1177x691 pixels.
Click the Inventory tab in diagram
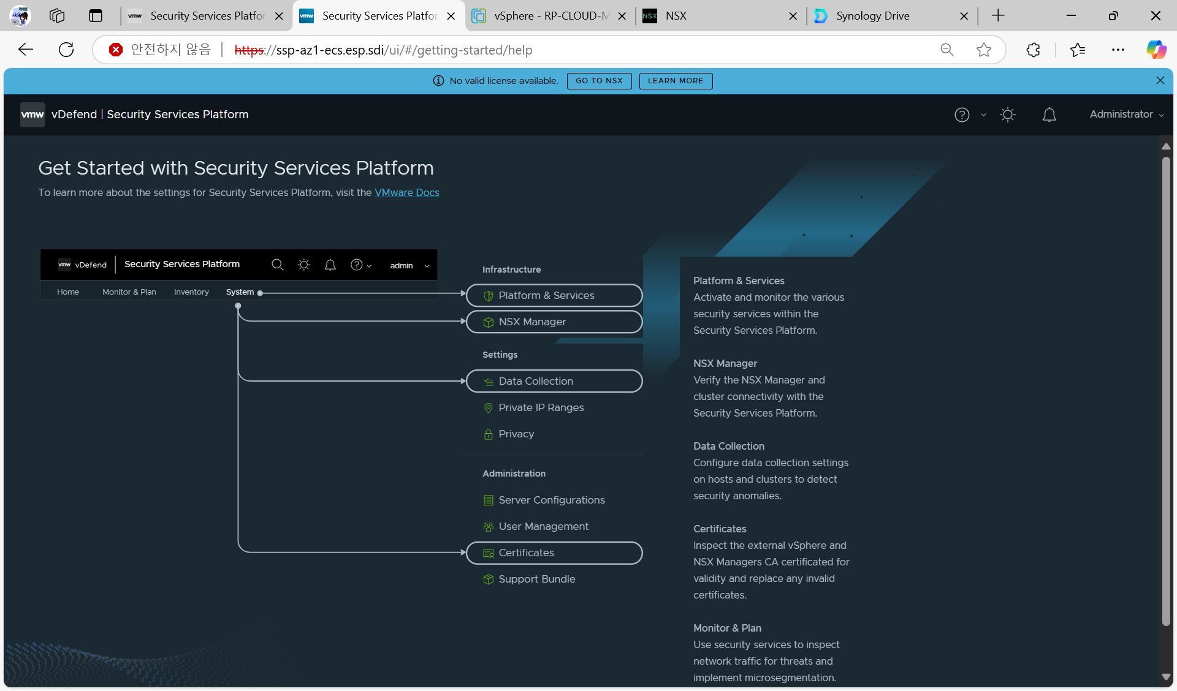point(191,292)
